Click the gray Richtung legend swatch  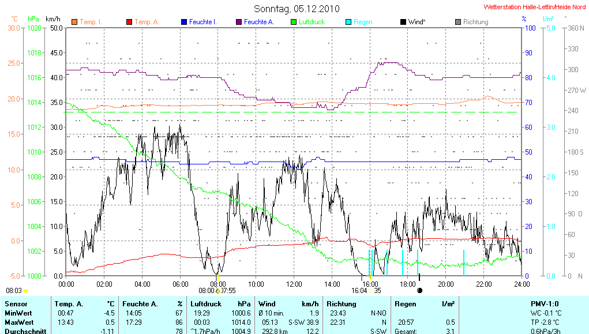tap(458, 22)
